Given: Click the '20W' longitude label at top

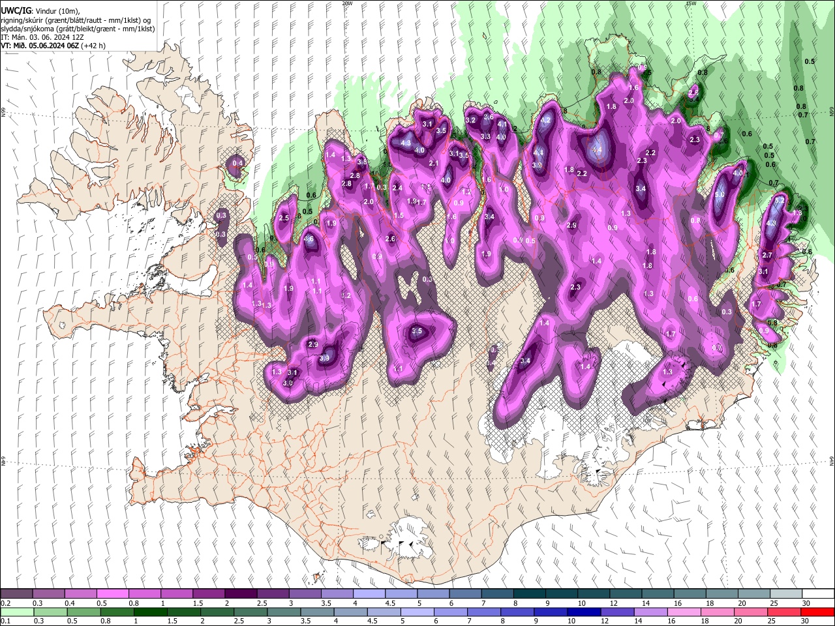Looking at the screenshot, I should [347, 3].
